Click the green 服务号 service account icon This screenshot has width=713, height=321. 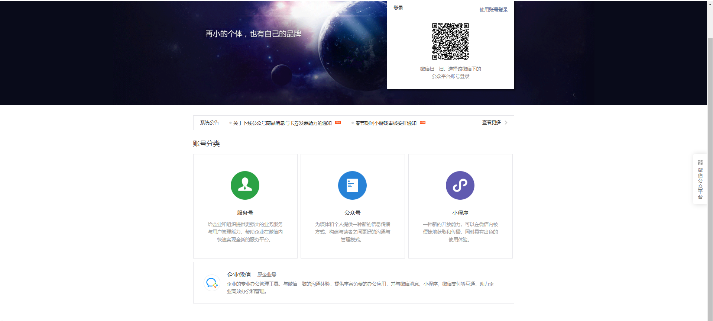pos(245,185)
